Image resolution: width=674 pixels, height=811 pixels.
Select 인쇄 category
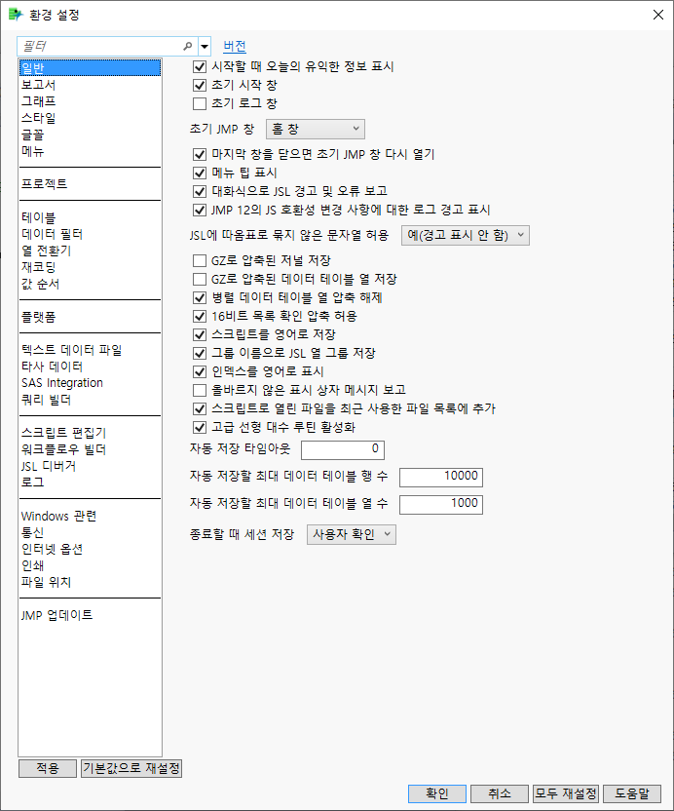(x=90, y=565)
